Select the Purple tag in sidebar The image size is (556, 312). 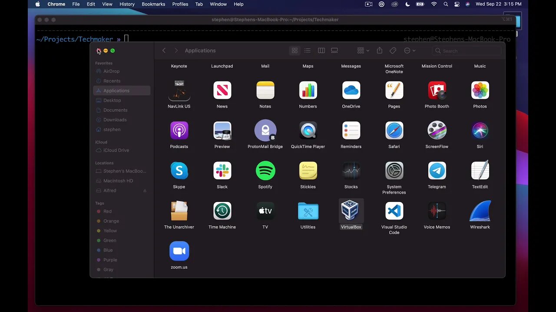click(x=122, y=260)
